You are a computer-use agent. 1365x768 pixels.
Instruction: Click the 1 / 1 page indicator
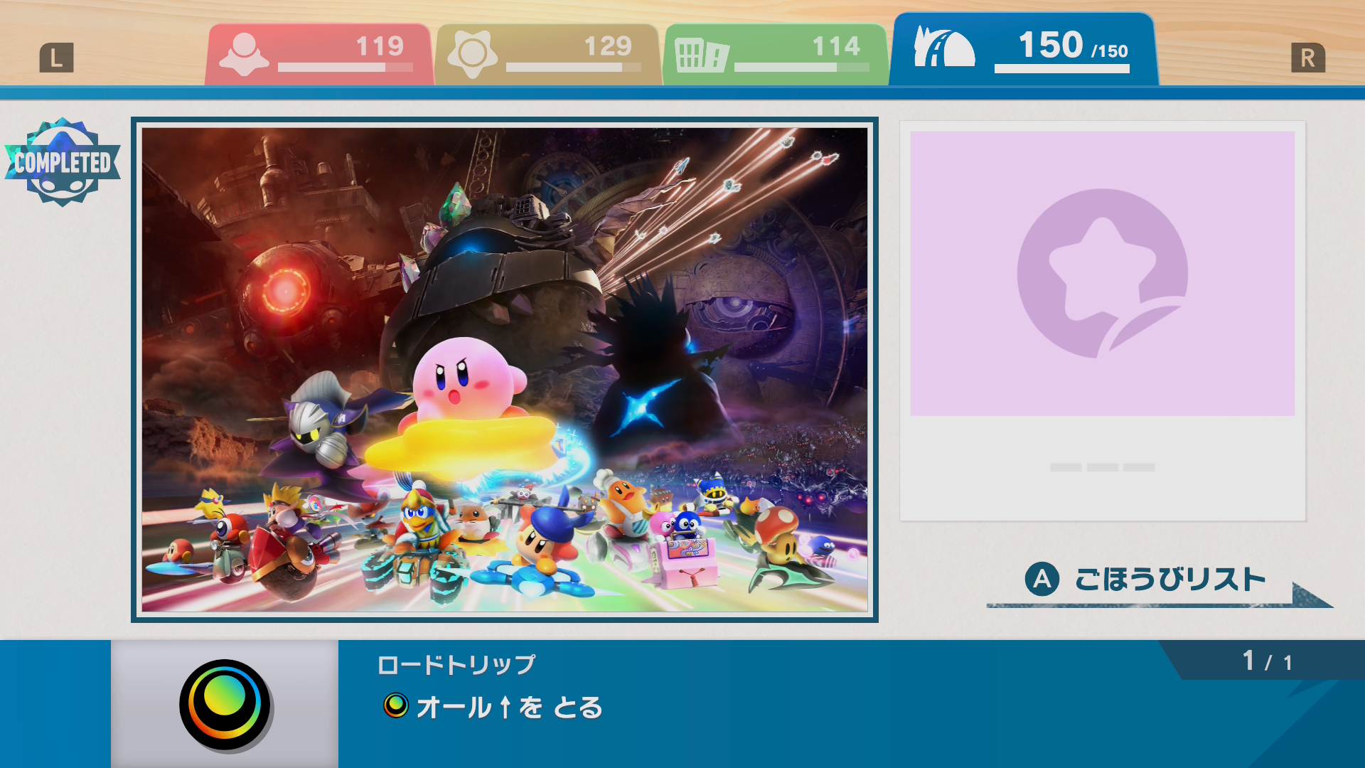[1267, 661]
